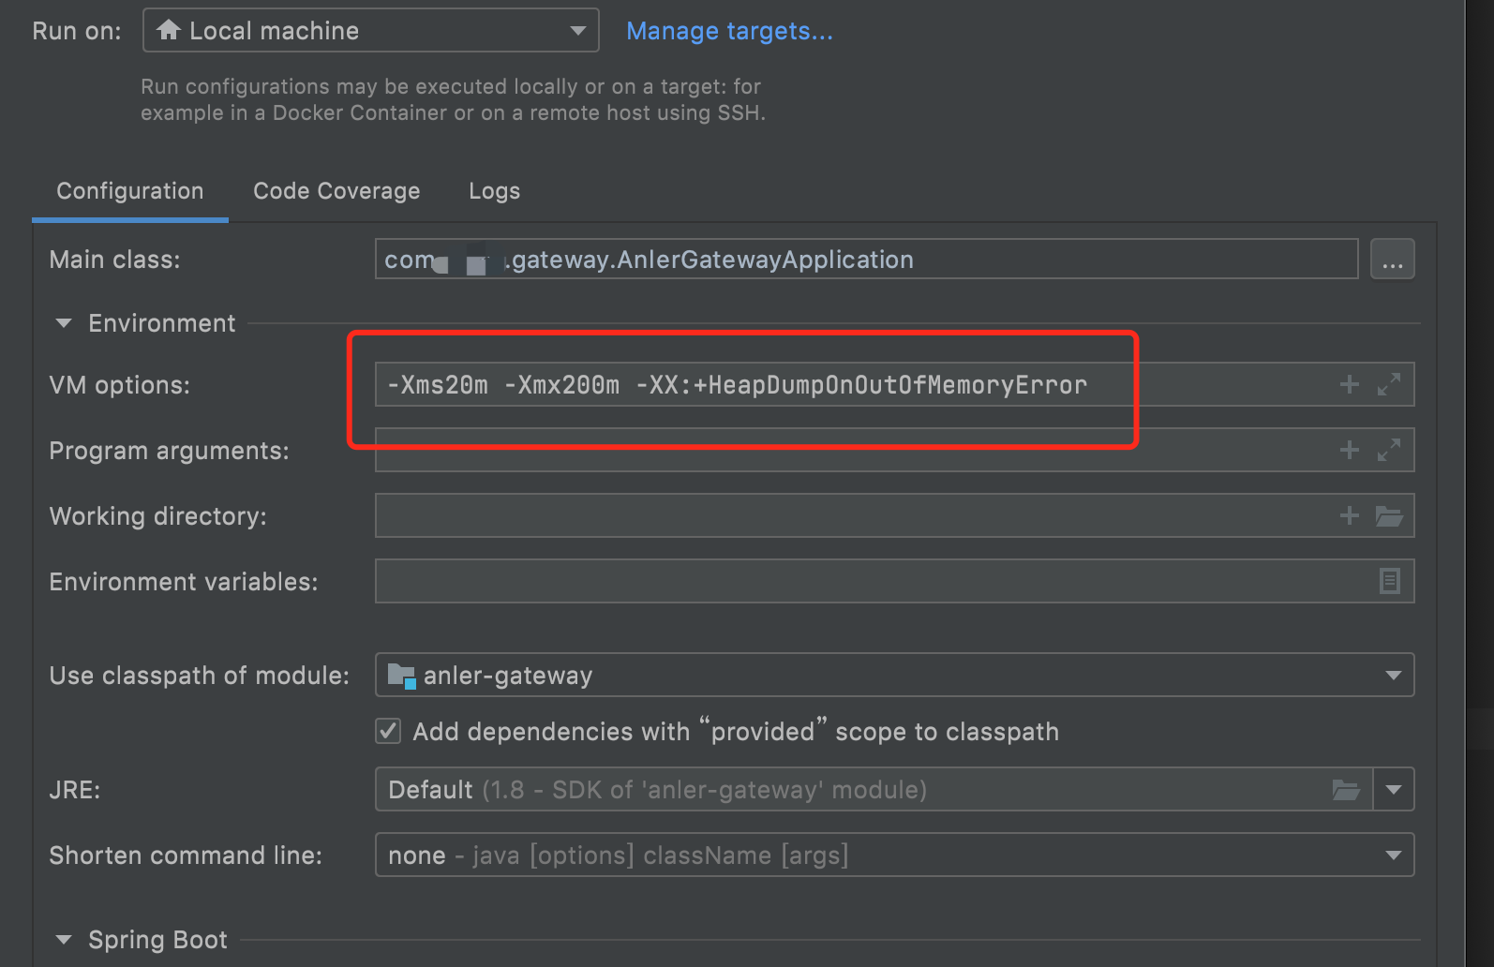
Task: Open the Manage targets link
Action: click(729, 31)
